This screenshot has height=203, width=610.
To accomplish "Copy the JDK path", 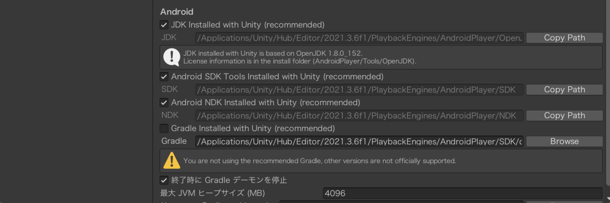I will coord(564,38).
